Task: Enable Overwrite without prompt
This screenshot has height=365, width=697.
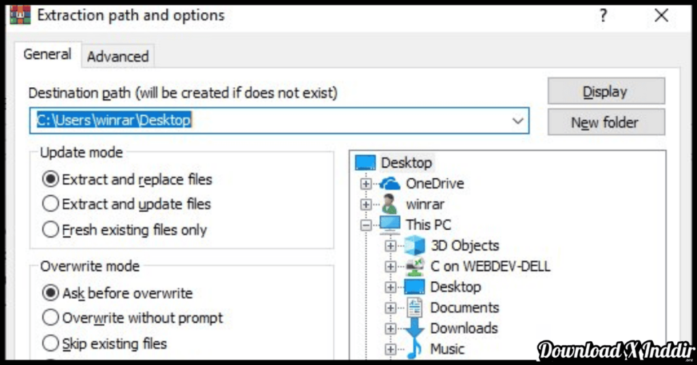Action: click(x=50, y=317)
